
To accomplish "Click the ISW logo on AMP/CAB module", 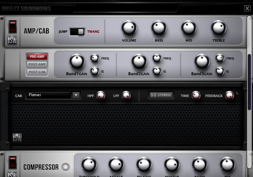I will (x=13, y=40).
